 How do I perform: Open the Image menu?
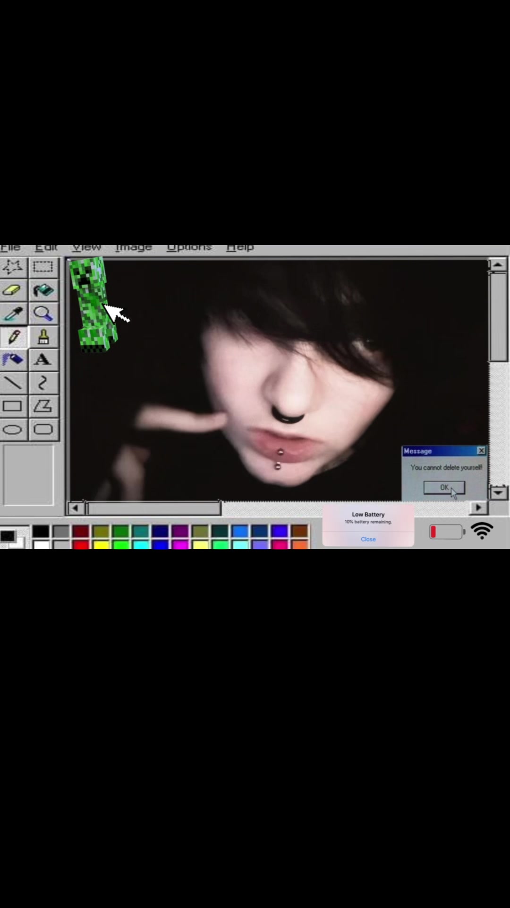pyautogui.click(x=134, y=248)
